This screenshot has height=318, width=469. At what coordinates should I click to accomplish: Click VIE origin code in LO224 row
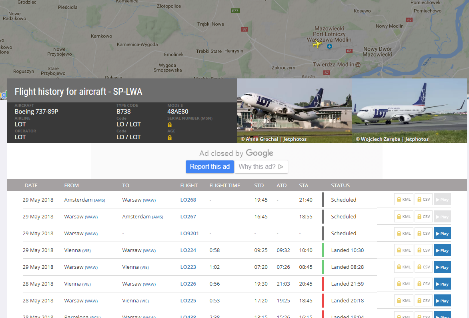tap(86, 250)
